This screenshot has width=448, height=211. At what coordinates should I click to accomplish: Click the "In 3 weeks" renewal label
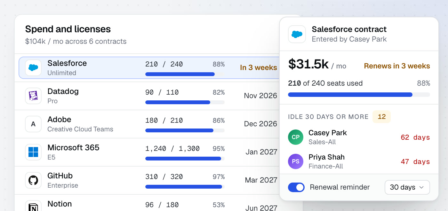pos(259,68)
